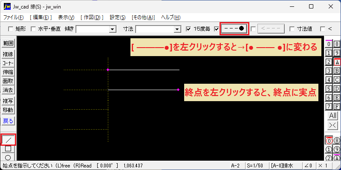This screenshot has height=170, width=341.
Task: Select layer B in square layer panel
Action: coord(337,71)
